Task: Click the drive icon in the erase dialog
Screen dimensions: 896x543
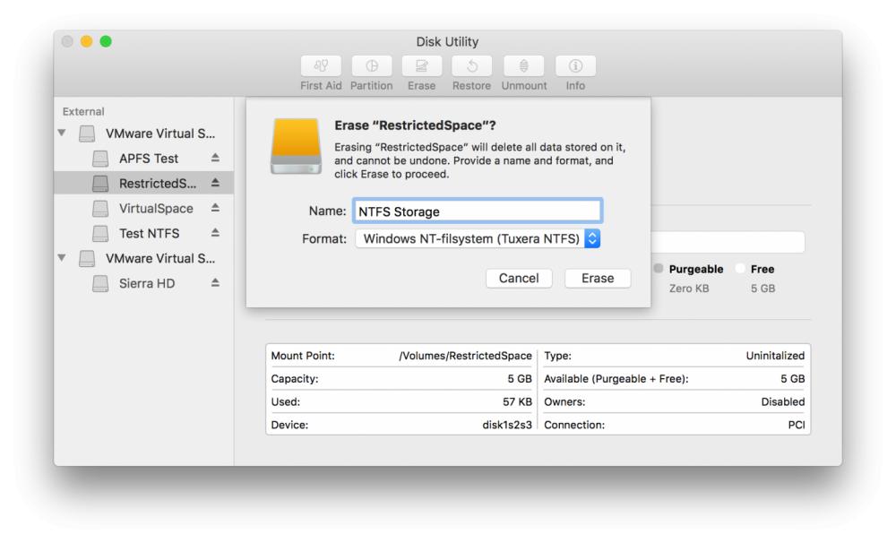Action: [x=296, y=146]
